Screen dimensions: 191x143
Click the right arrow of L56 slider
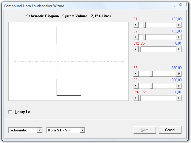179,98
